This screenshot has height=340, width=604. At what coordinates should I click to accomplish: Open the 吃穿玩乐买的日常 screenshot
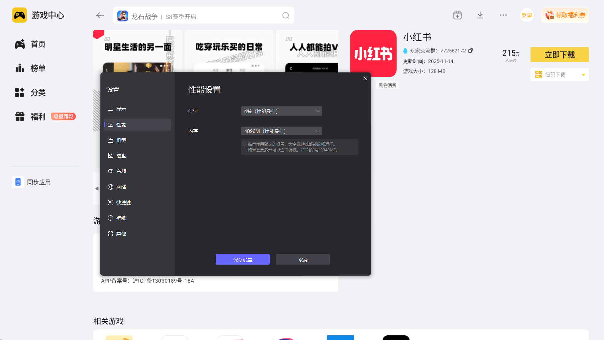pyautogui.click(x=229, y=51)
